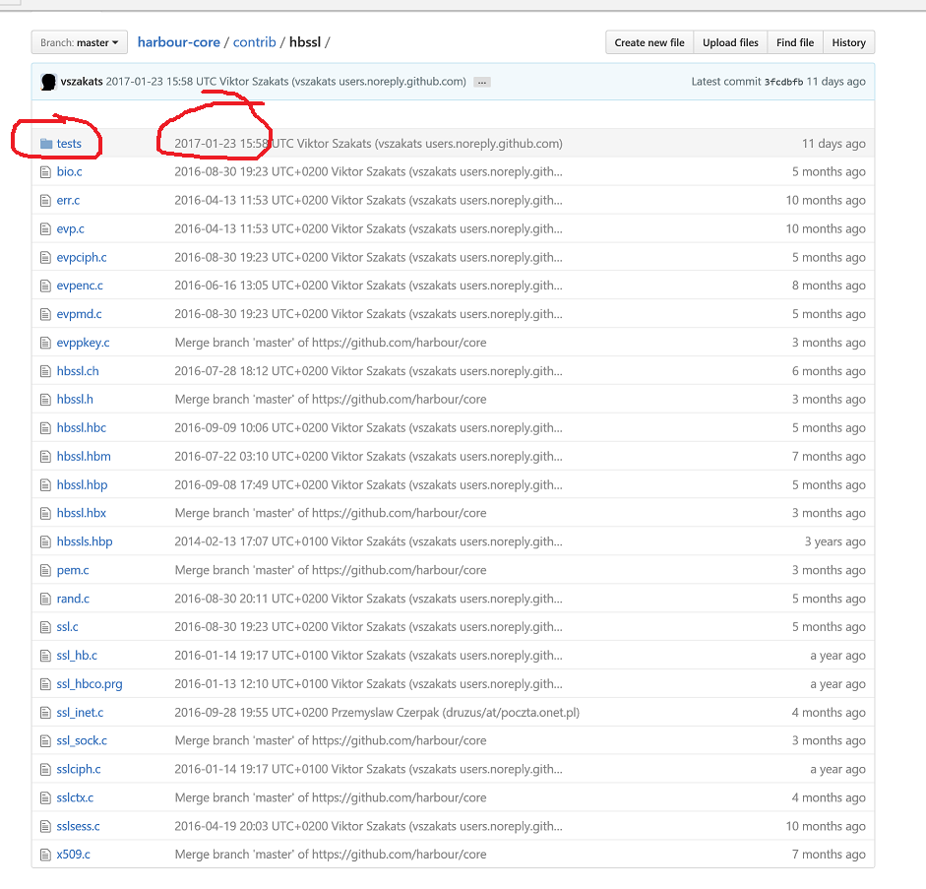Screen dimensions: 926x889
Task: Expand the commit message ellipsis button
Action: 481,83
